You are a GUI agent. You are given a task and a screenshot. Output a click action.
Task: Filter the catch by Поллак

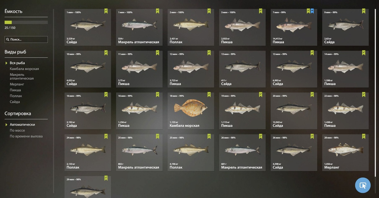[16, 96]
